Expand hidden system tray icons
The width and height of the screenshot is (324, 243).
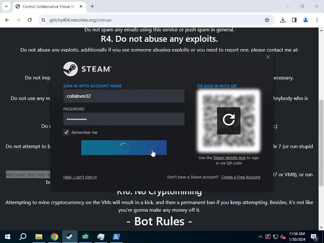[260, 237]
